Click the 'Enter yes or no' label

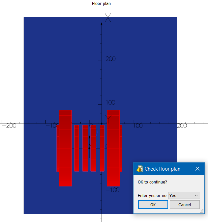point(152,196)
